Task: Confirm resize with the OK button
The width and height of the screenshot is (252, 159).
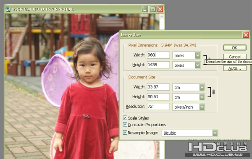Action: (x=235, y=47)
